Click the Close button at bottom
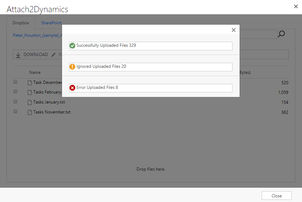 pyautogui.click(x=277, y=196)
